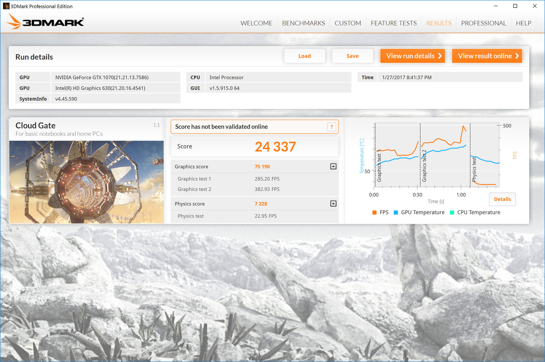
Task: Open the Help tab
Action: [524, 23]
